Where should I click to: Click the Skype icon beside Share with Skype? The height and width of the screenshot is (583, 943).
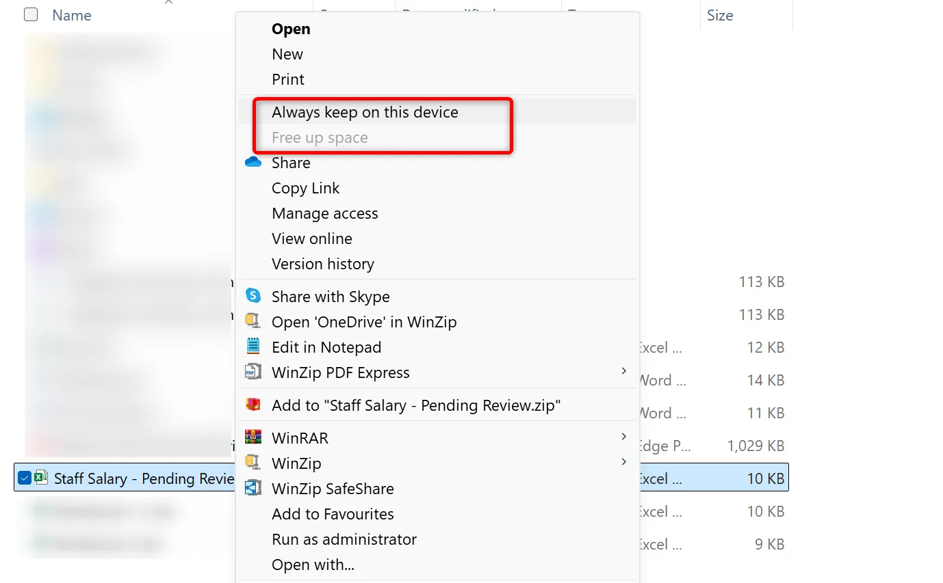tap(253, 296)
